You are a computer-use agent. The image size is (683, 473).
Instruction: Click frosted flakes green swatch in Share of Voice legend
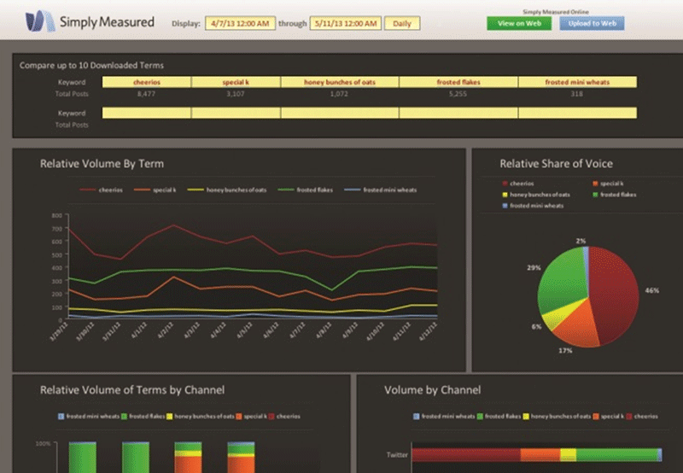click(x=595, y=195)
